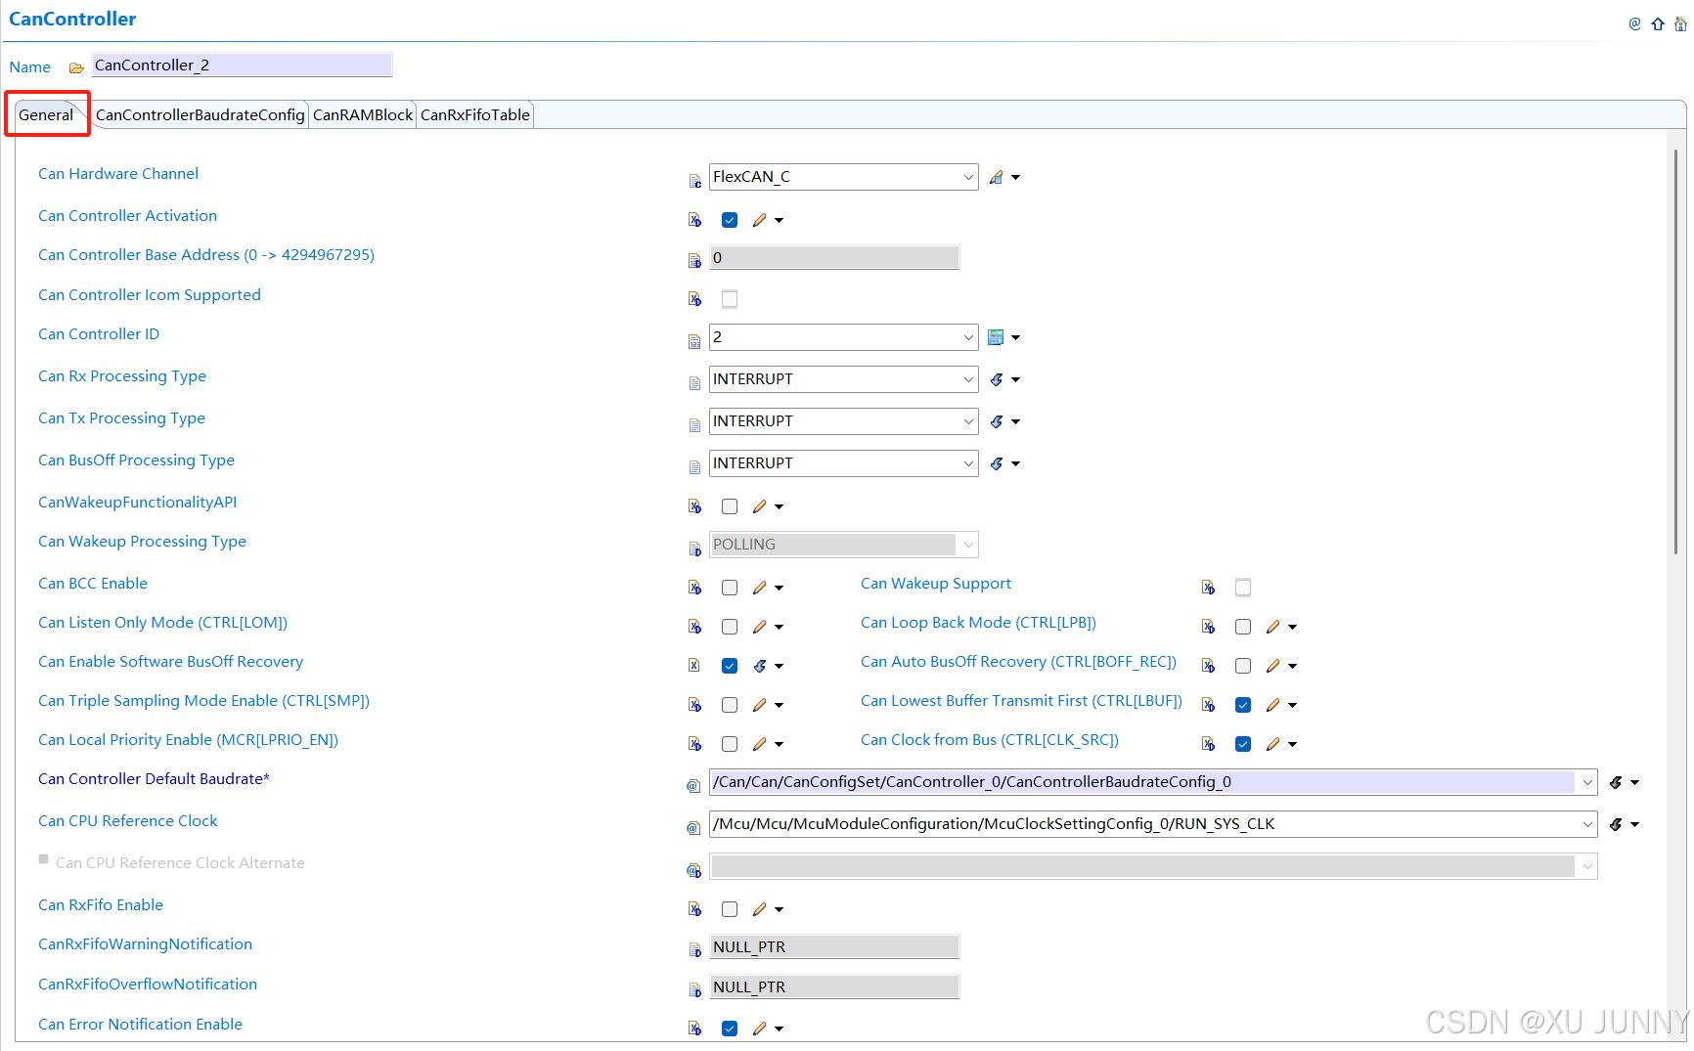
Task: Click the derive icon beside Can Rx Processing Type
Action: click(x=997, y=379)
